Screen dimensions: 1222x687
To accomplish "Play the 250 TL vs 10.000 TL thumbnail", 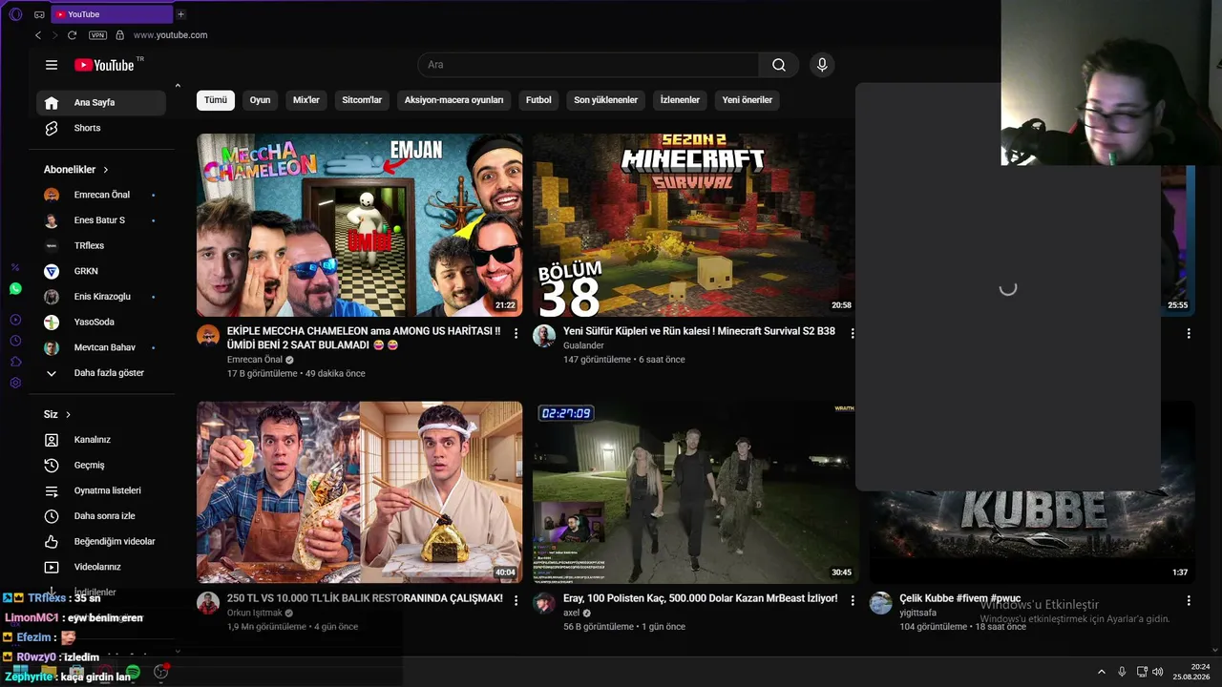I will pos(360,492).
